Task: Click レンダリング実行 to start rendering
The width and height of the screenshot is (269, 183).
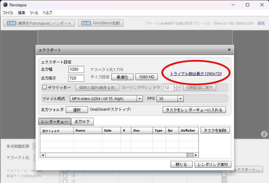Action: 213,164
